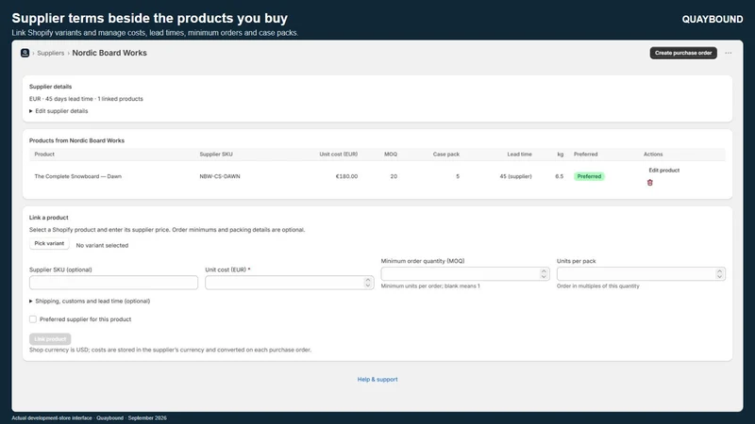The height and width of the screenshot is (424, 755).
Task: Open the more actions ellipsis menu
Action: (x=728, y=53)
